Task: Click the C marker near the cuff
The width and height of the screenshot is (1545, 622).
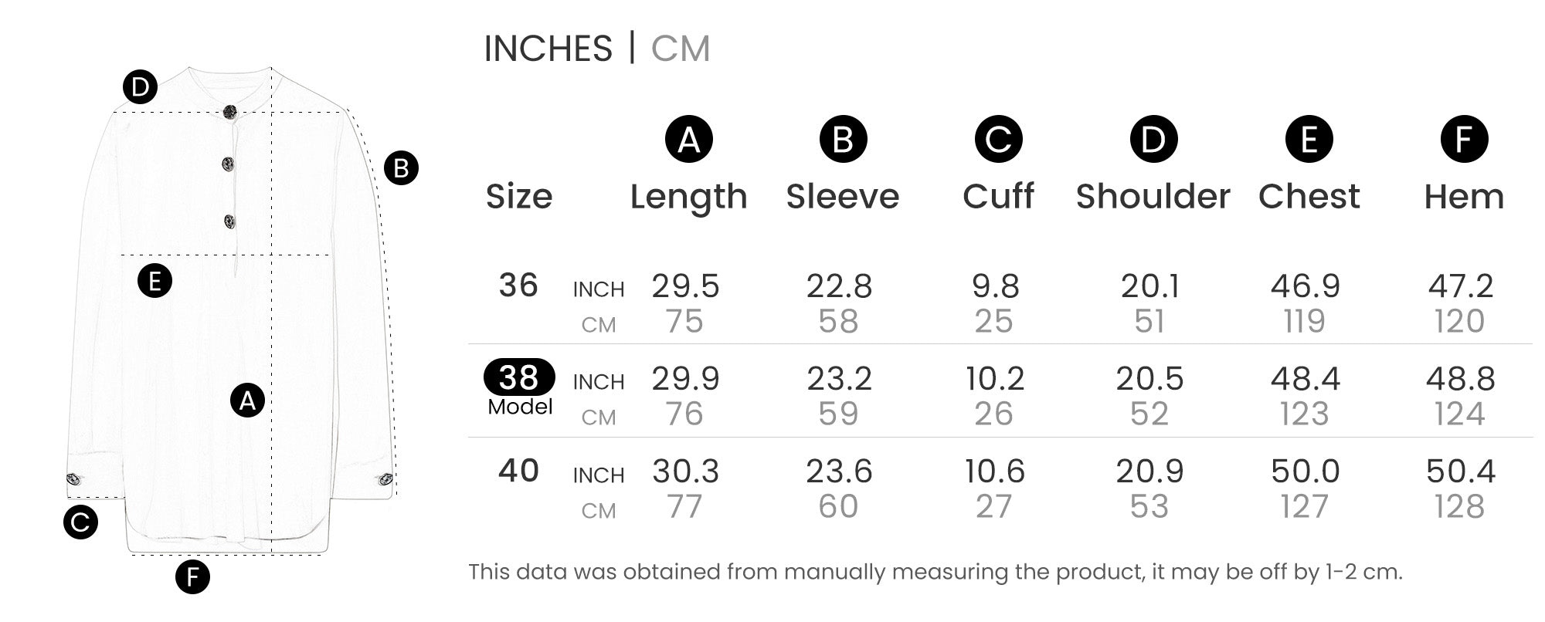Action: (x=80, y=522)
